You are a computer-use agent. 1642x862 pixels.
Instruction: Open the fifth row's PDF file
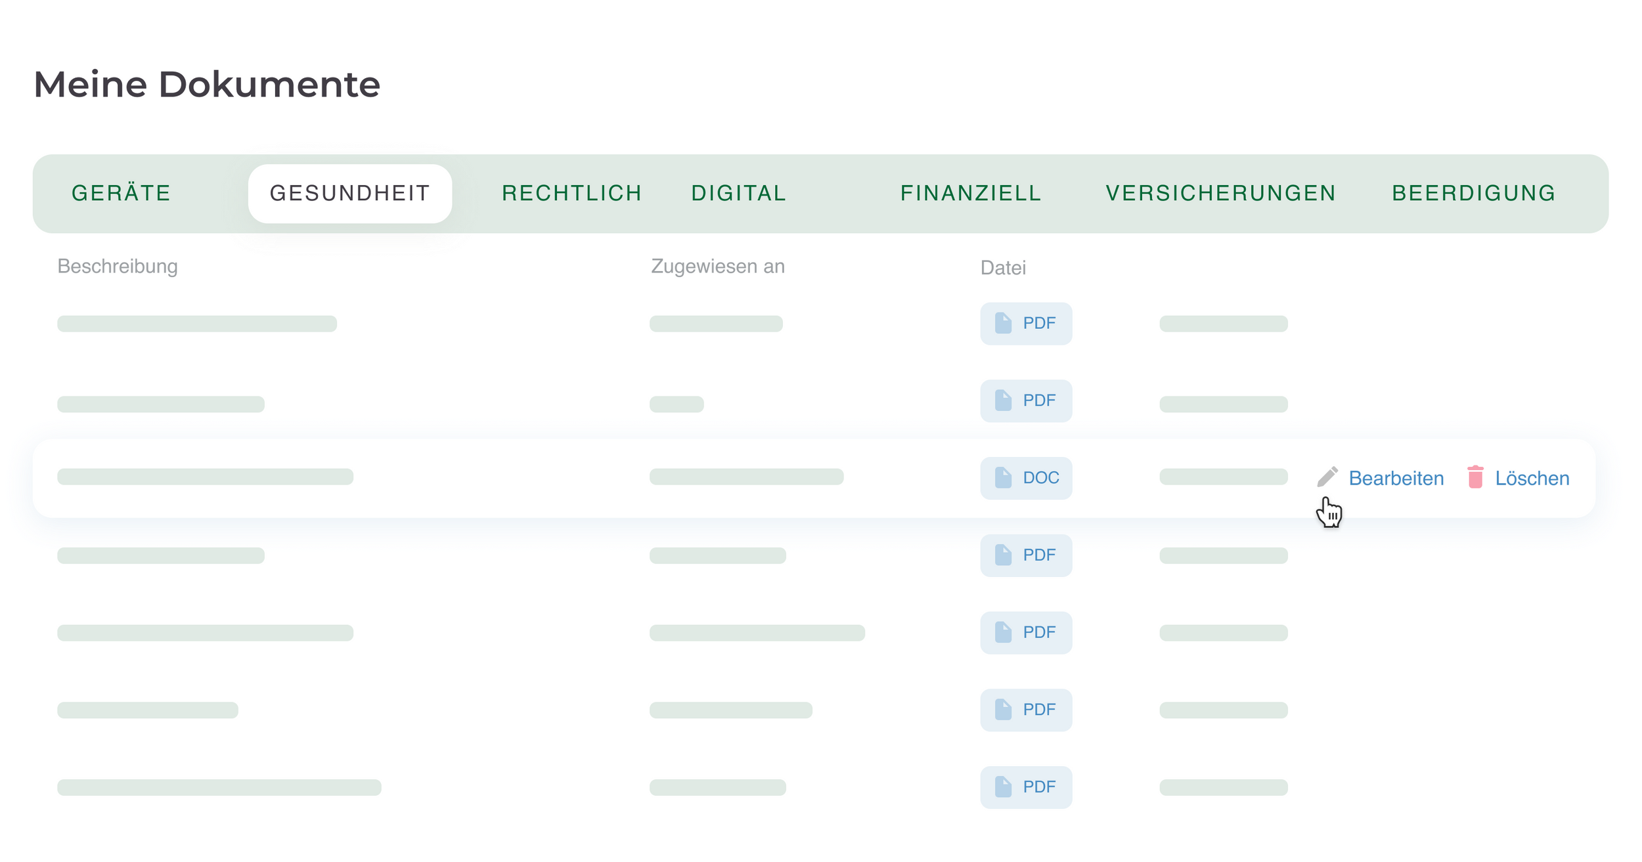pos(1026,633)
